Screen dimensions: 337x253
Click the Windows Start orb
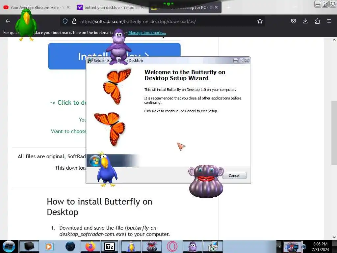tap(9, 246)
